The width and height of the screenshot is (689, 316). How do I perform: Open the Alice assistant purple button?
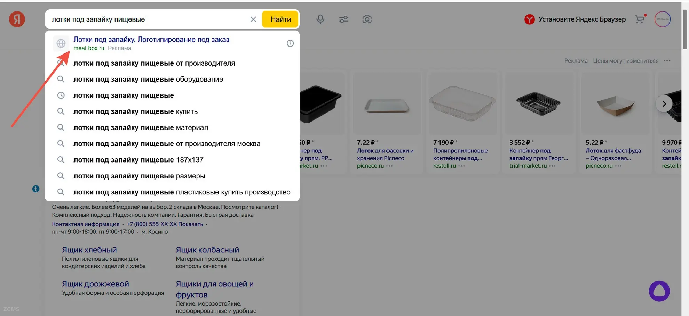pos(659,291)
